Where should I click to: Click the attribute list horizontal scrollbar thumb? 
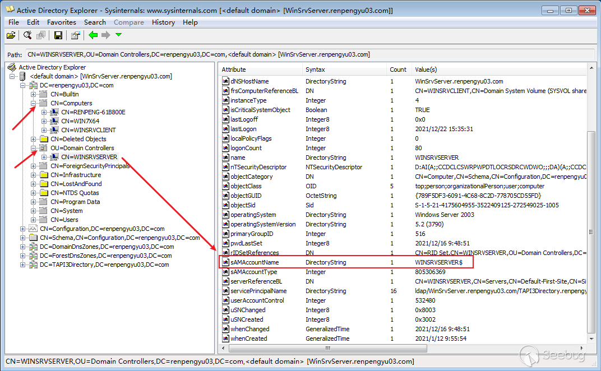tap(328, 348)
